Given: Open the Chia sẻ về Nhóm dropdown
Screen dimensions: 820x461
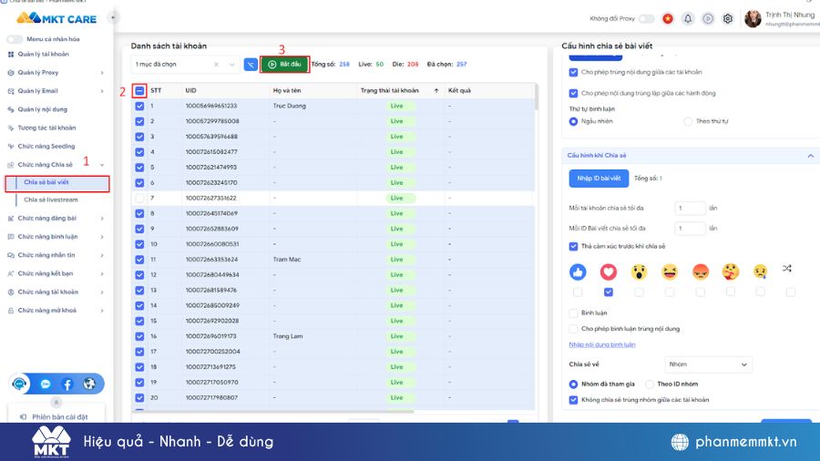Looking at the screenshot, I should 708,364.
